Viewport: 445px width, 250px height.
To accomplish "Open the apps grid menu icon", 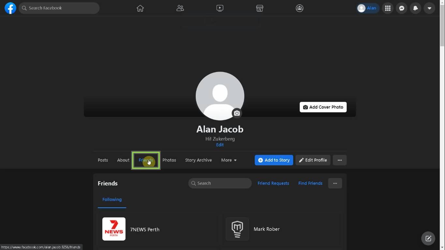I will [x=388, y=8].
